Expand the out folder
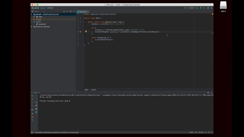 [34, 19]
